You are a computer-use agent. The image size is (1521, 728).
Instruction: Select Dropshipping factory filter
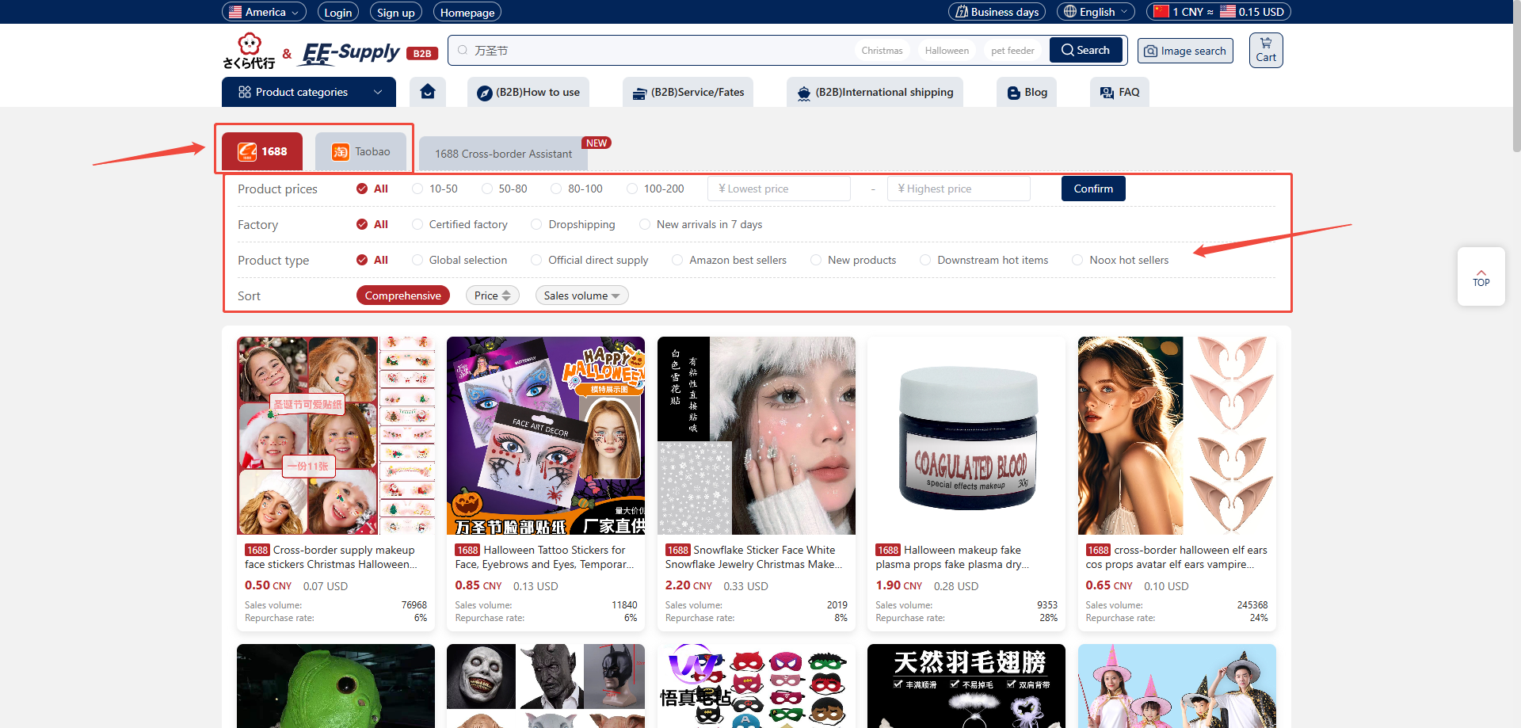tap(573, 224)
